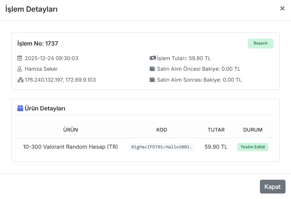Click the İşlem No: 1737 heading
Screen dimensions: 291x199
click(x=38, y=43)
